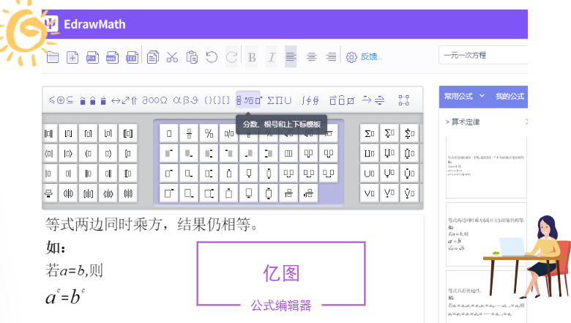This screenshot has width=571, height=323.
Task: Insert double bar brackets ‖▯‖ template
Action: coord(49,133)
